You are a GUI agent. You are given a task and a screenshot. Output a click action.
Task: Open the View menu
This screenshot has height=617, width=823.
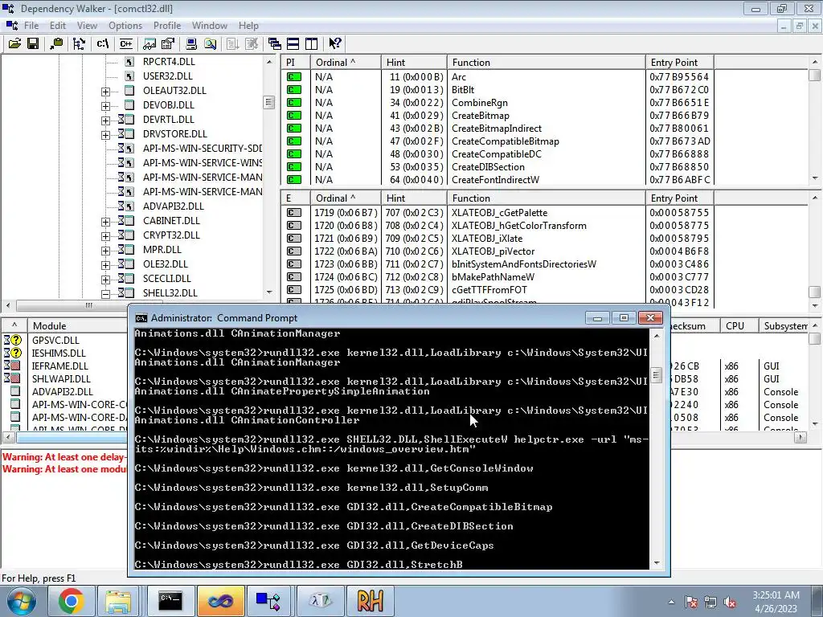[x=87, y=25]
